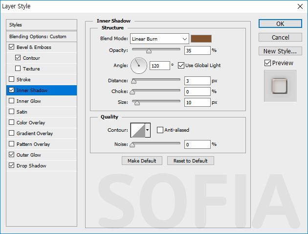308x234 pixels.
Task: Select the Stroke style label
Action: coord(23,80)
